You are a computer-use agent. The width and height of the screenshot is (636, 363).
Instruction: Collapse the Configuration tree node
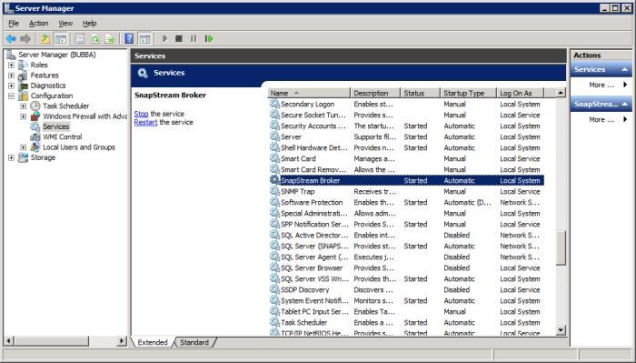tap(11, 96)
